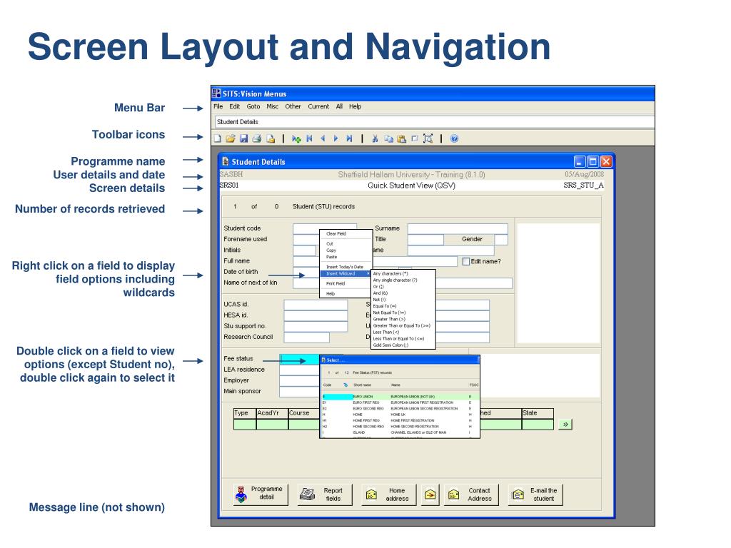The image size is (731, 548).
Task: Go to first record using toolbar arrow
Action: pos(309,139)
